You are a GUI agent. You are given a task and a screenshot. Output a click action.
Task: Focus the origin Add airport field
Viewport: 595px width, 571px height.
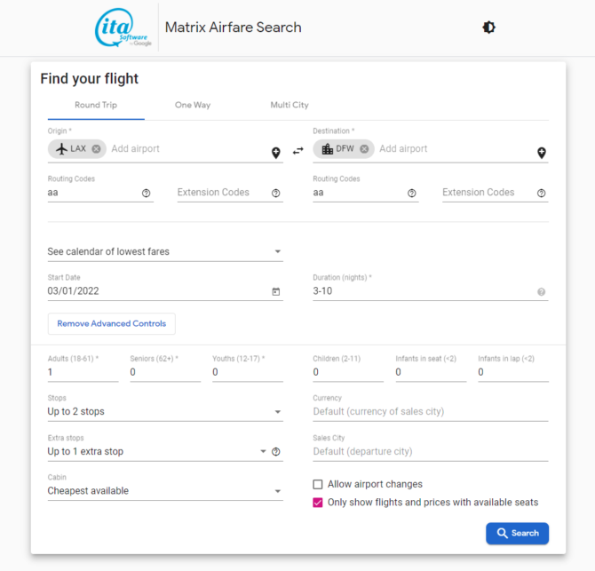coord(188,148)
